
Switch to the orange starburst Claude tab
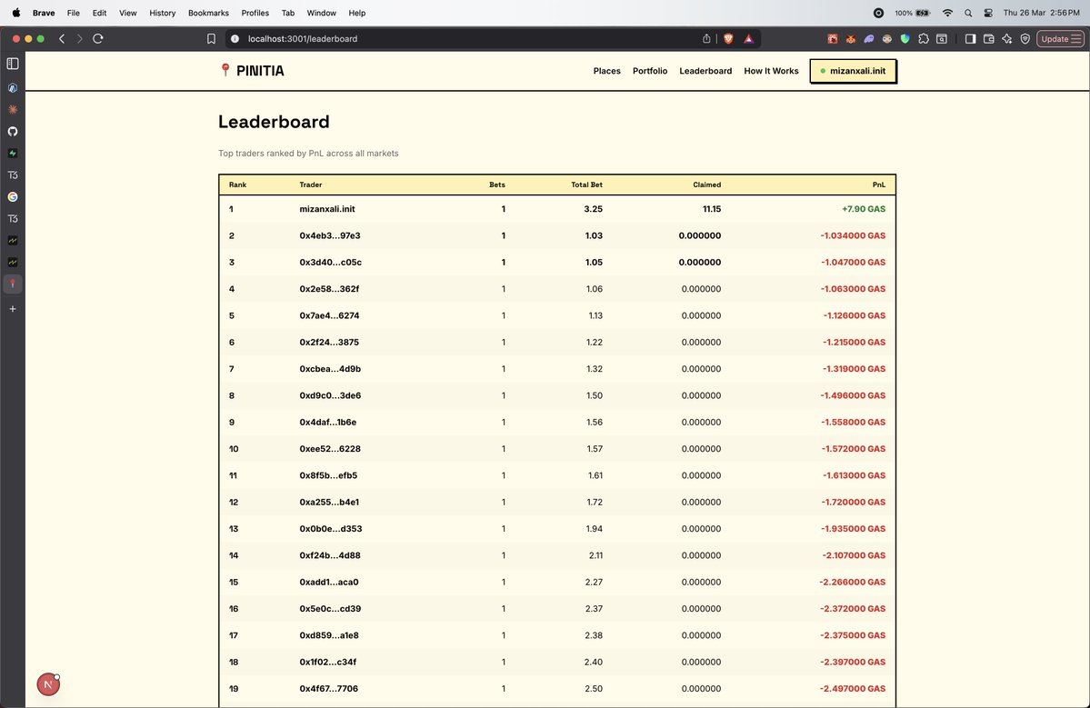(x=13, y=110)
